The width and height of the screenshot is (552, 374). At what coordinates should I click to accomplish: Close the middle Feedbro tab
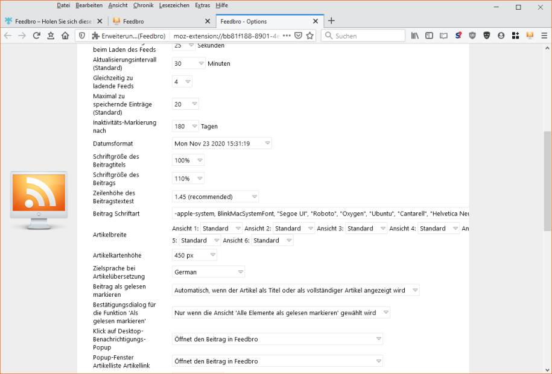[208, 21]
